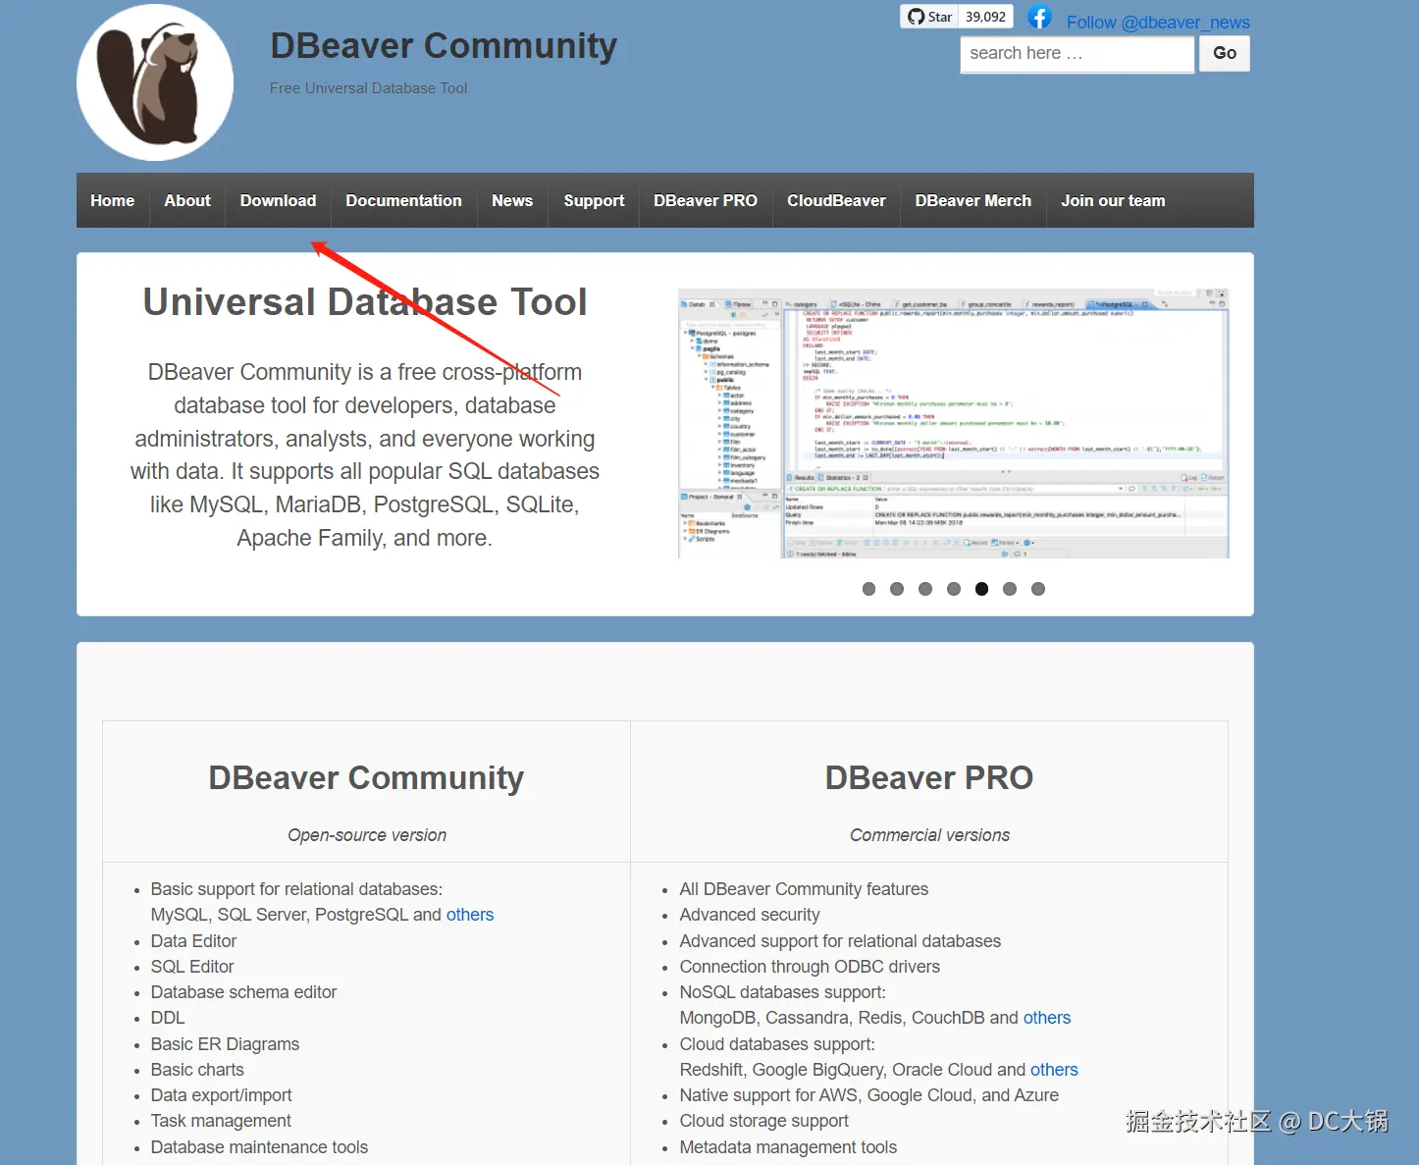Open the GitHub star count 39,092
This screenshot has width=1419, height=1165.
985,17
